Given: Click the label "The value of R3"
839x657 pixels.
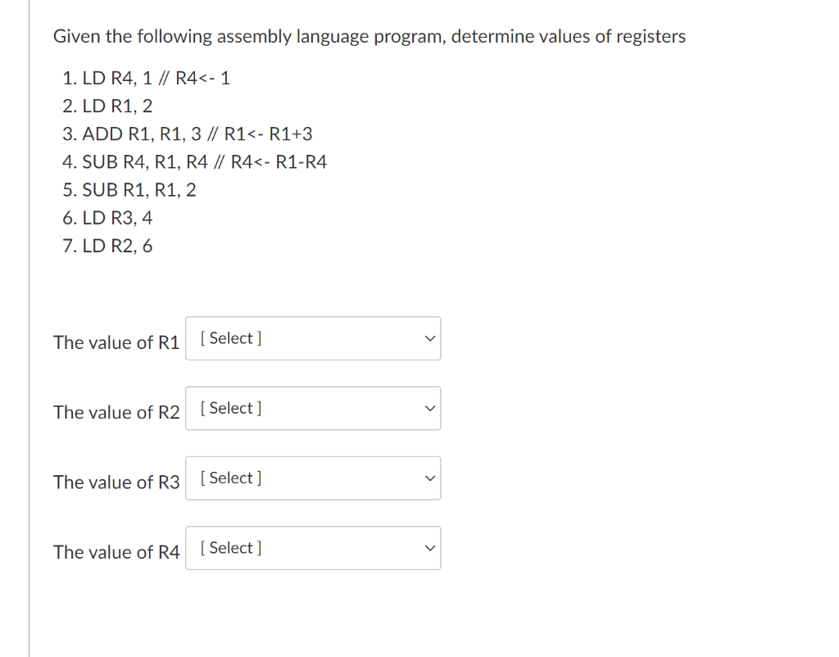Looking at the screenshot, I should point(116,482).
